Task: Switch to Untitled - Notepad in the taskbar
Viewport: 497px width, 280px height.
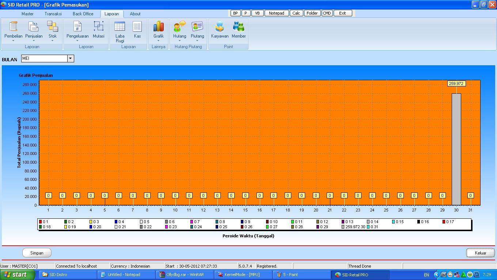Action: pos(126,275)
